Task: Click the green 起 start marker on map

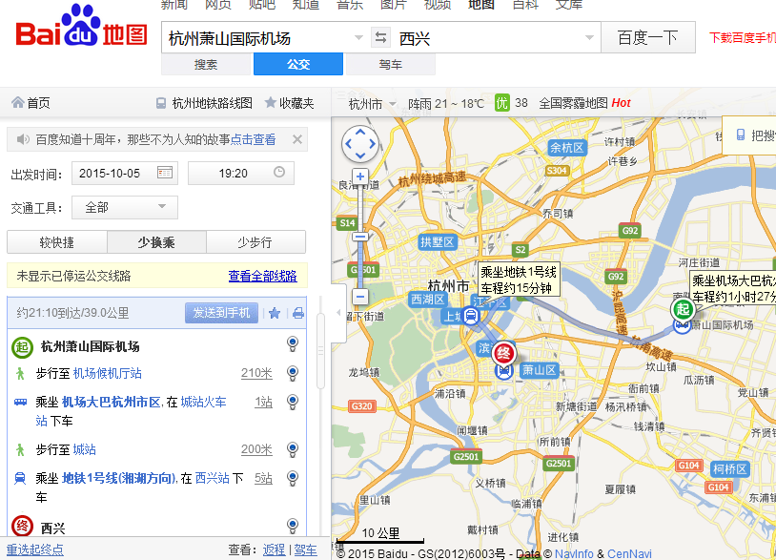Action: pyautogui.click(x=683, y=309)
